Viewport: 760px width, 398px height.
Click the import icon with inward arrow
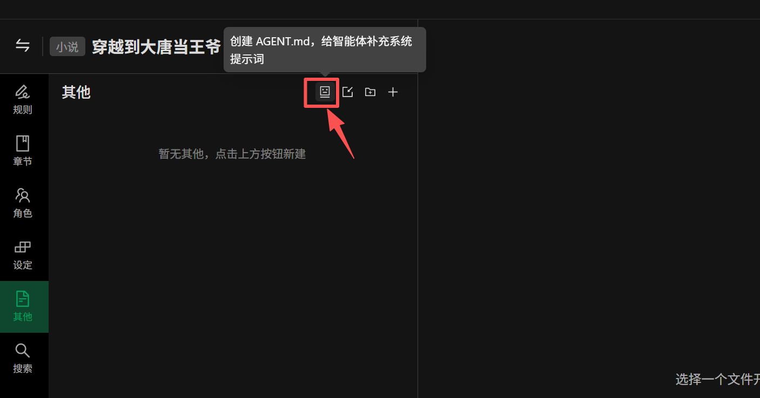point(348,92)
